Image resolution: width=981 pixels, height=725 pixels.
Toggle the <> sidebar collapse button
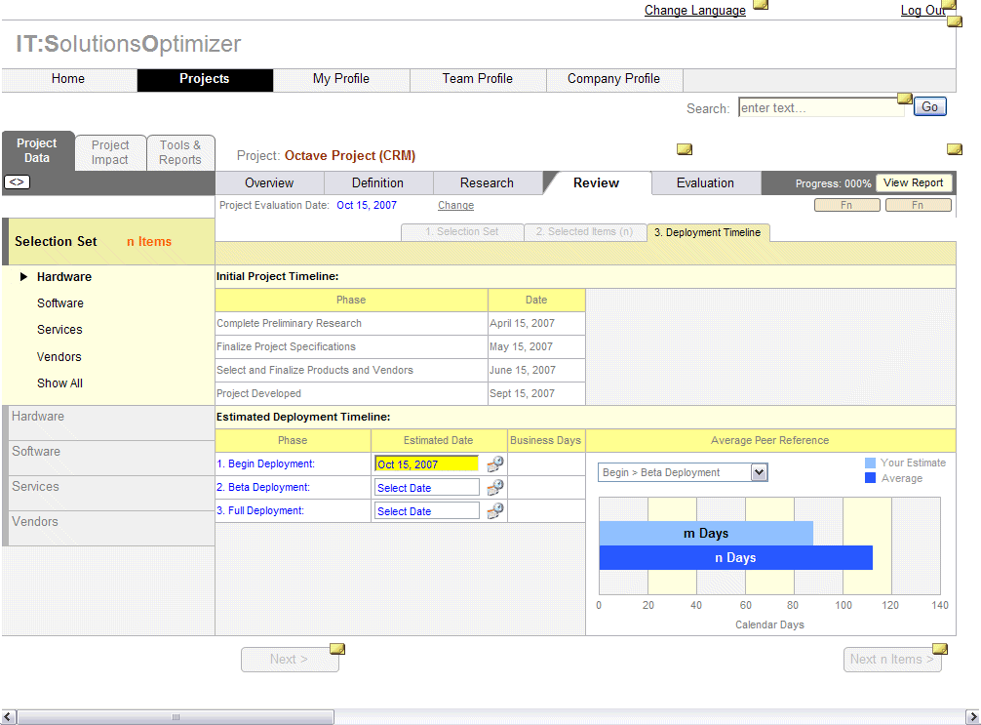(17, 182)
